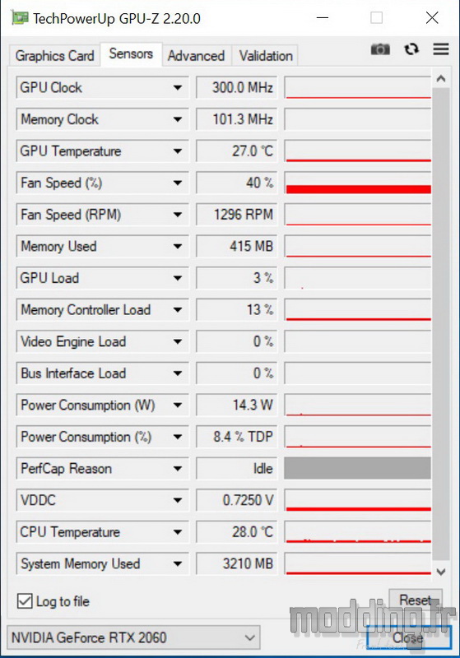Viewport: 460px width, 658px height.
Task: Click the CPU Temperature history graph
Action: (x=358, y=532)
